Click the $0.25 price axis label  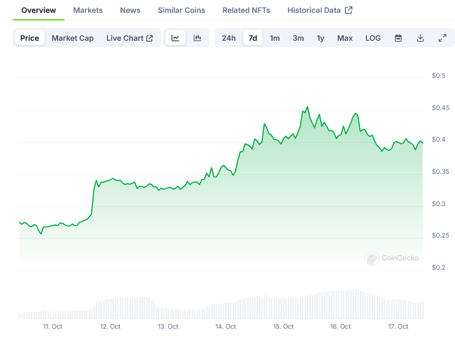[440, 235]
